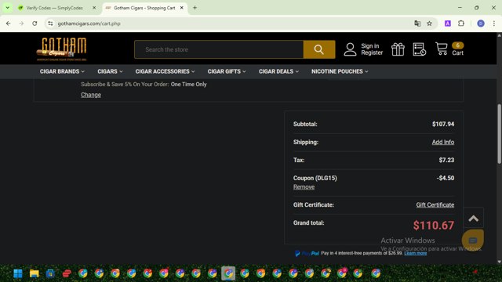Click the highlighted active Chrome taskbar icon
Screen dimensions: 502x282
coord(228,273)
